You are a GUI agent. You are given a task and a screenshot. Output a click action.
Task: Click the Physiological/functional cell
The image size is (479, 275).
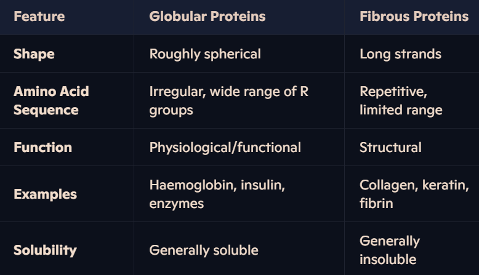(225, 148)
